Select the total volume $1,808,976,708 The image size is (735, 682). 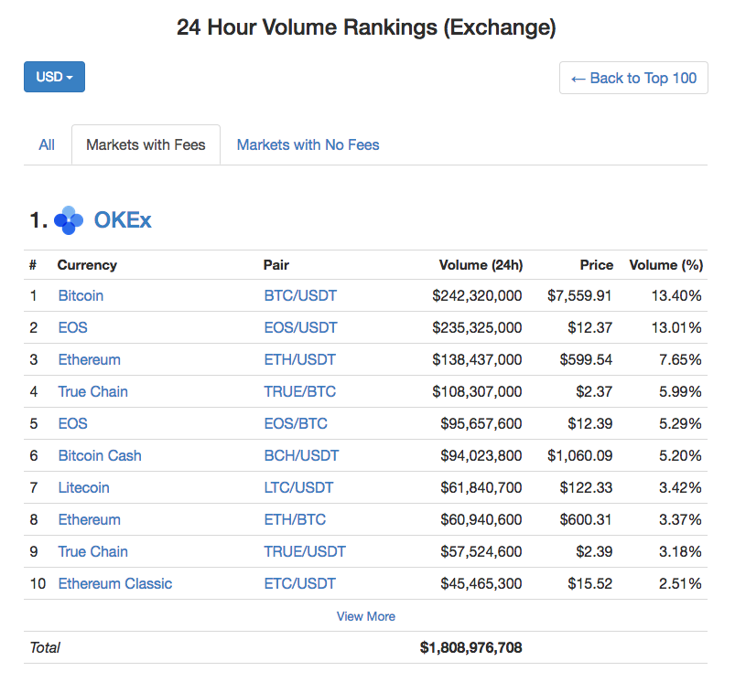coord(470,648)
